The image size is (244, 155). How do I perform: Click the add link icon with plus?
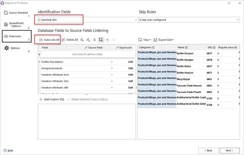point(82,40)
